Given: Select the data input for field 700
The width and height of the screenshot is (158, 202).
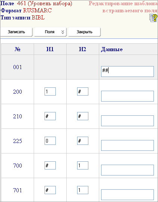Looking at the screenshot, I should pyautogui.click(x=127, y=170).
